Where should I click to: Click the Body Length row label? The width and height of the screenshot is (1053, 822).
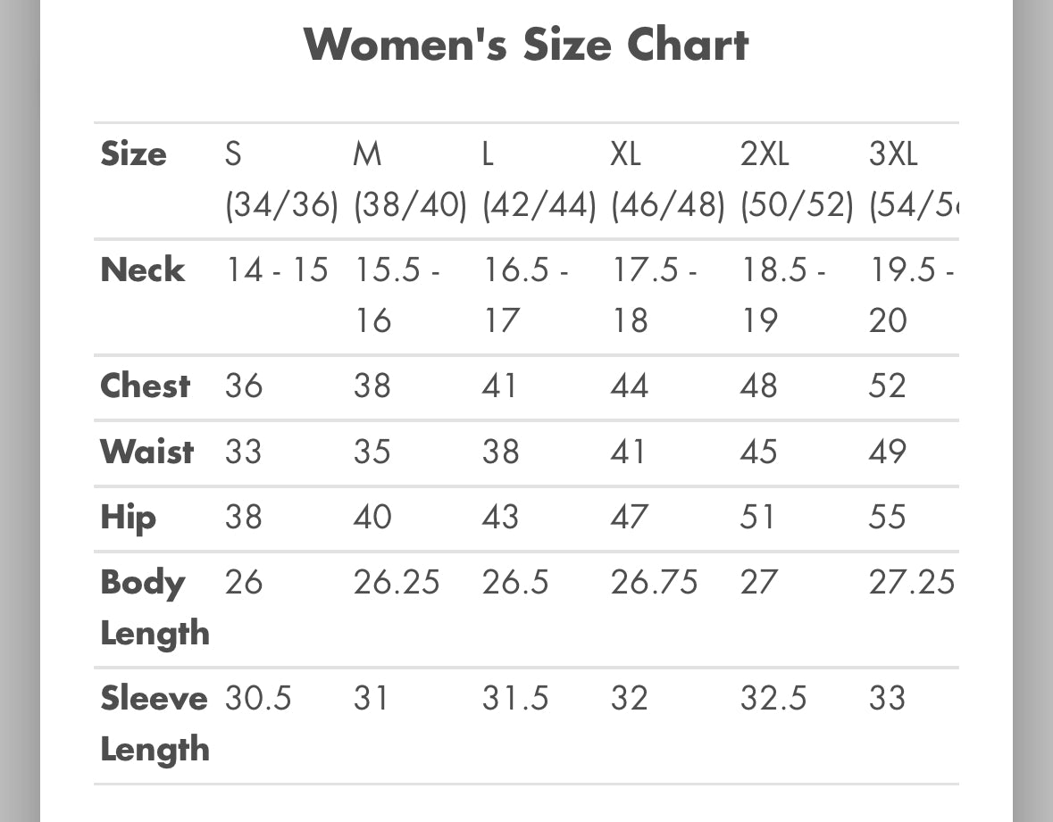(155, 608)
